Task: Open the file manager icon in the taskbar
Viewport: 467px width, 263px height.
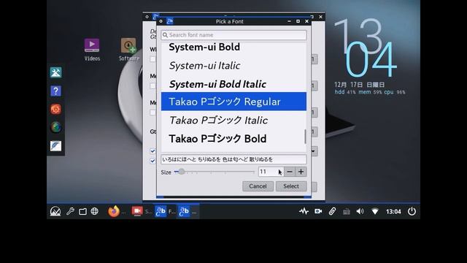Action: pyautogui.click(x=82, y=211)
